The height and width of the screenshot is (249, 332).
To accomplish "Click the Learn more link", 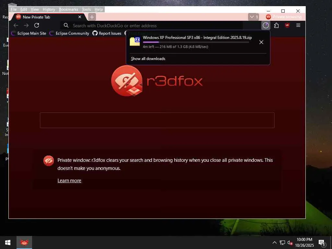I will [x=69, y=181].
